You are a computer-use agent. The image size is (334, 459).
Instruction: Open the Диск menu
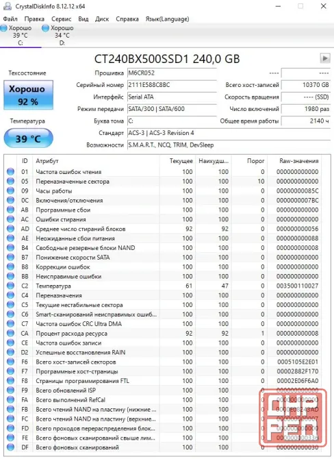pos(102,19)
